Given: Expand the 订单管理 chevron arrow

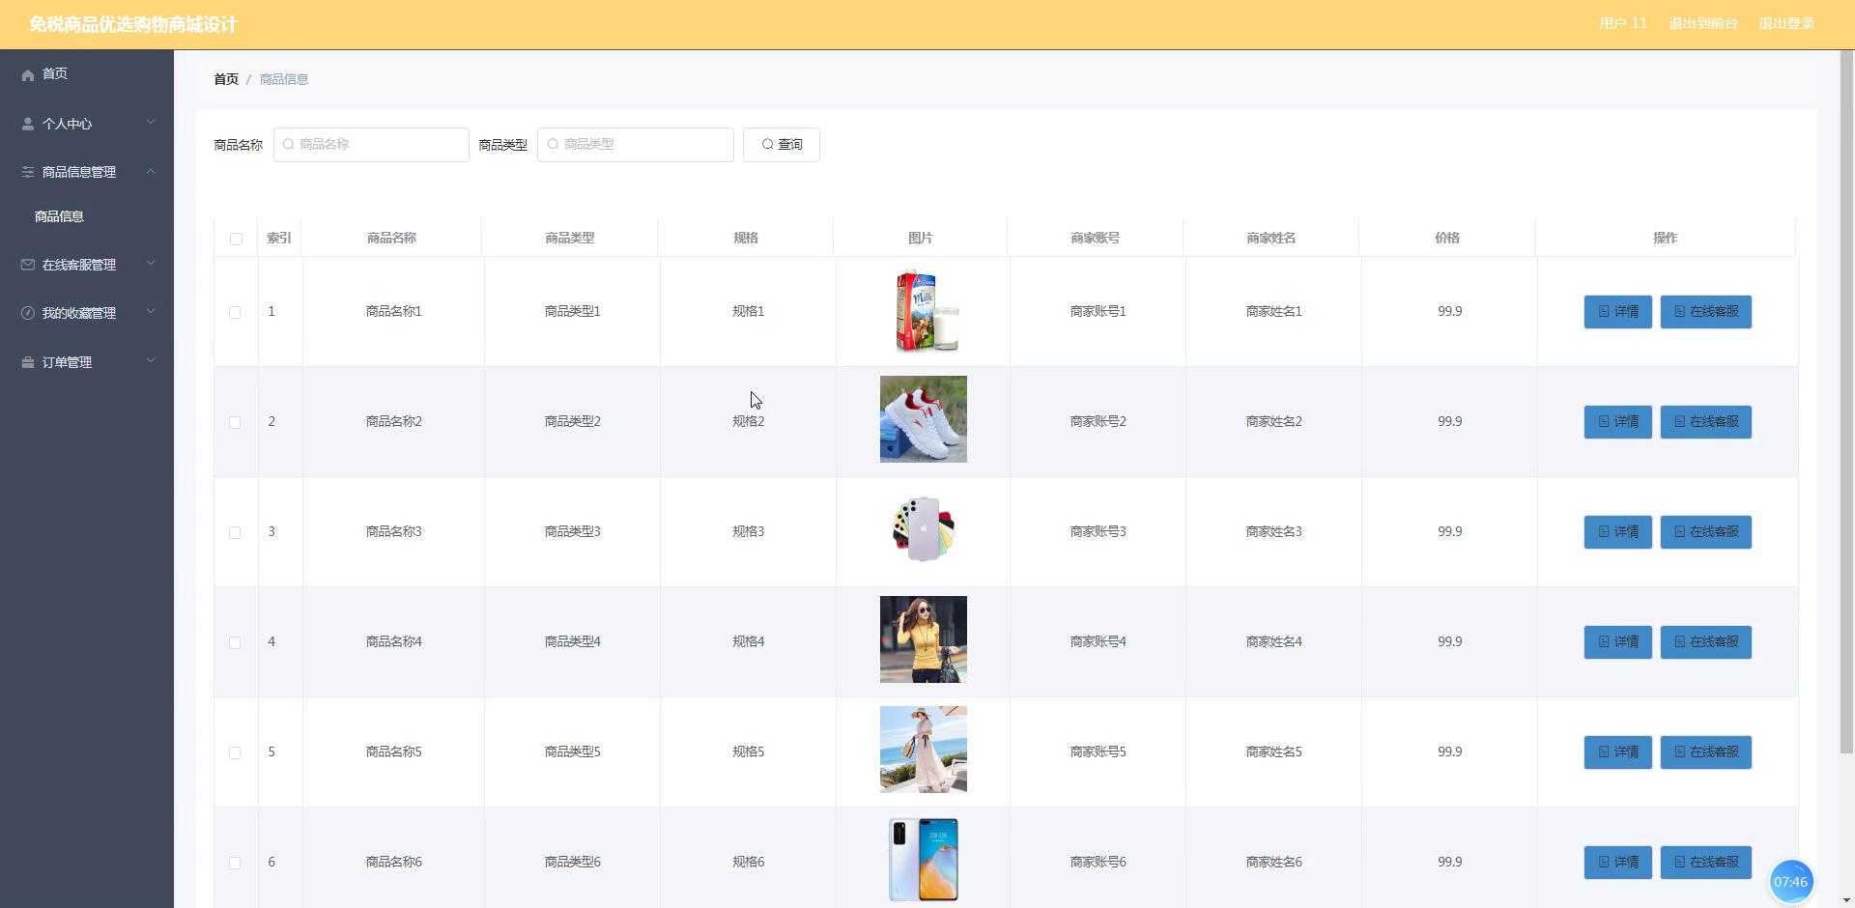Looking at the screenshot, I should click(x=151, y=361).
